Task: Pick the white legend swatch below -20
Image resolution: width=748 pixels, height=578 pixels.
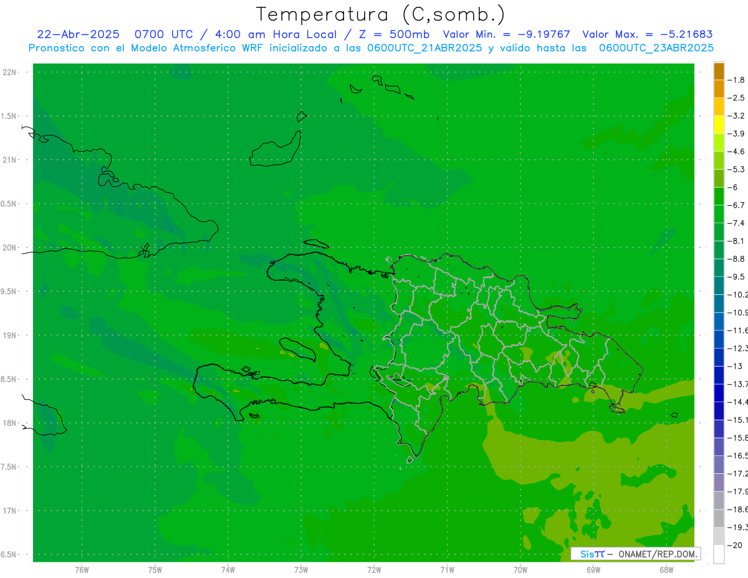Action: [719, 554]
